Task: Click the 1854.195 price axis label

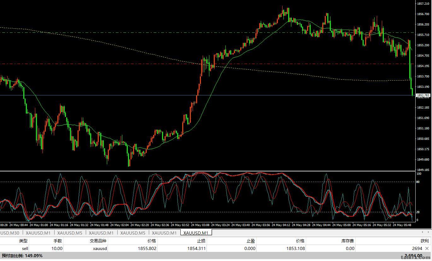Action: [x=423, y=66]
